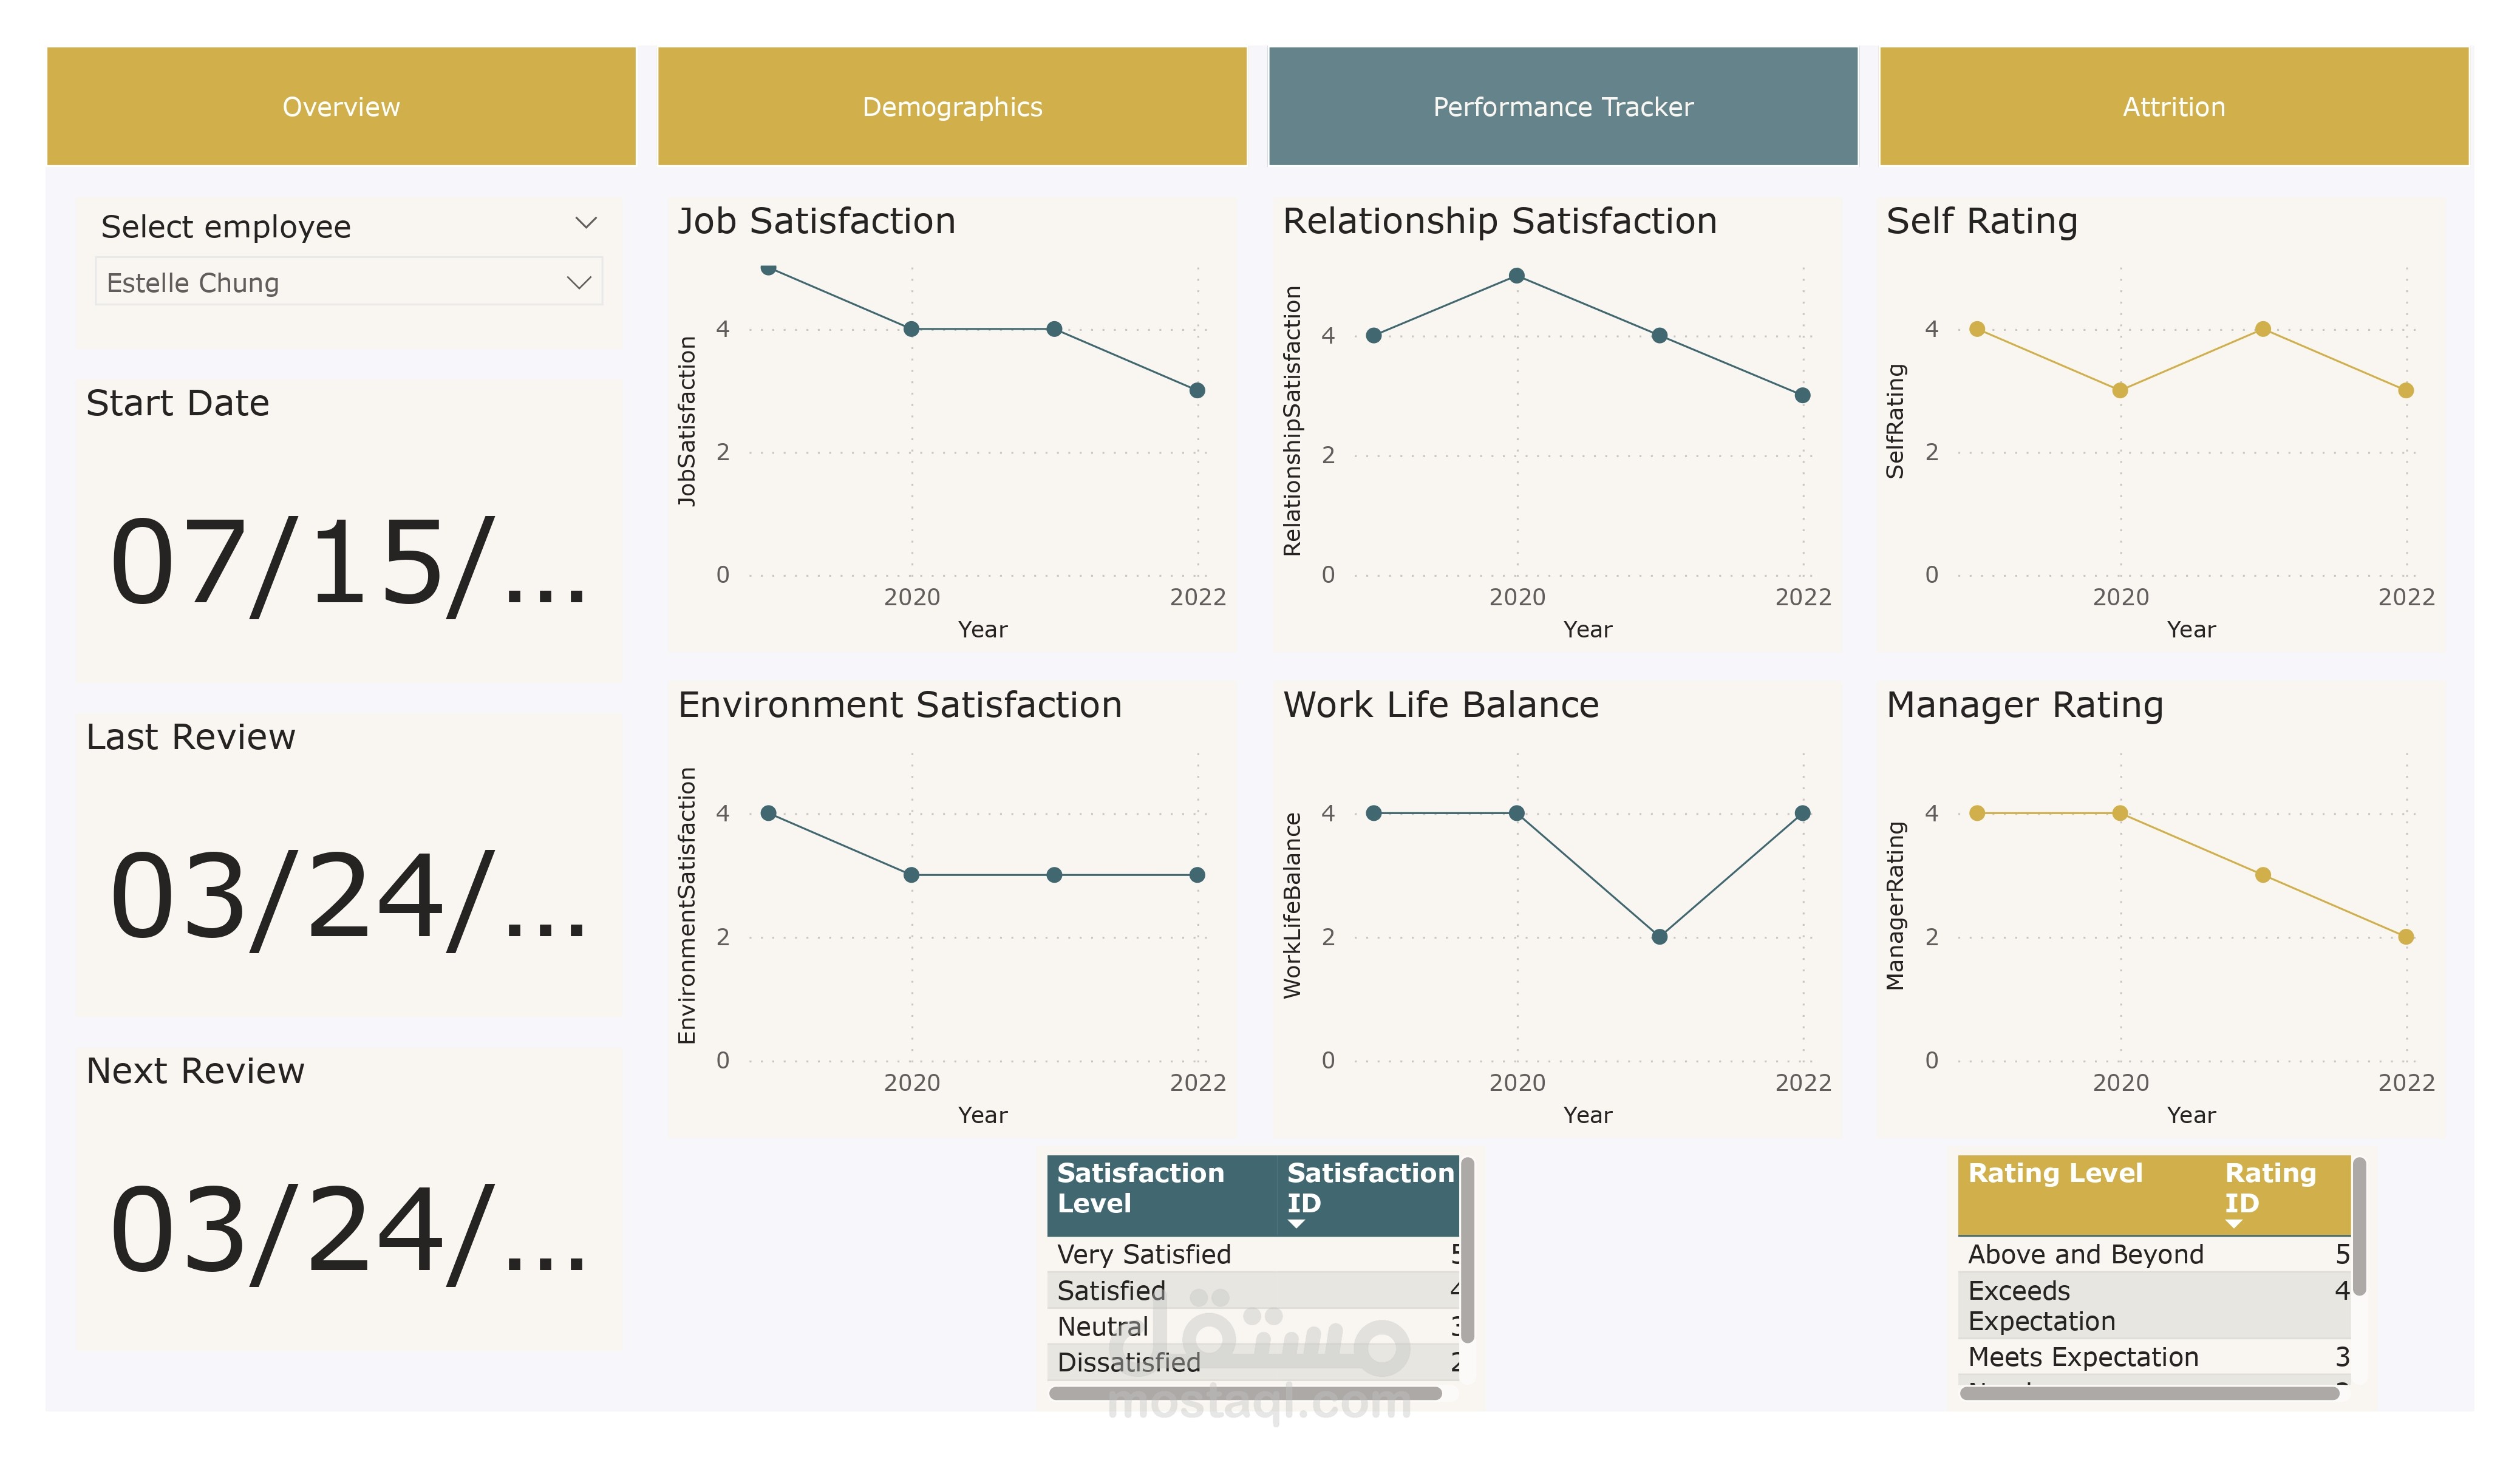This screenshot has height=1457, width=2520.
Task: Collapse the Select employee slicer chevron
Action: point(586,223)
